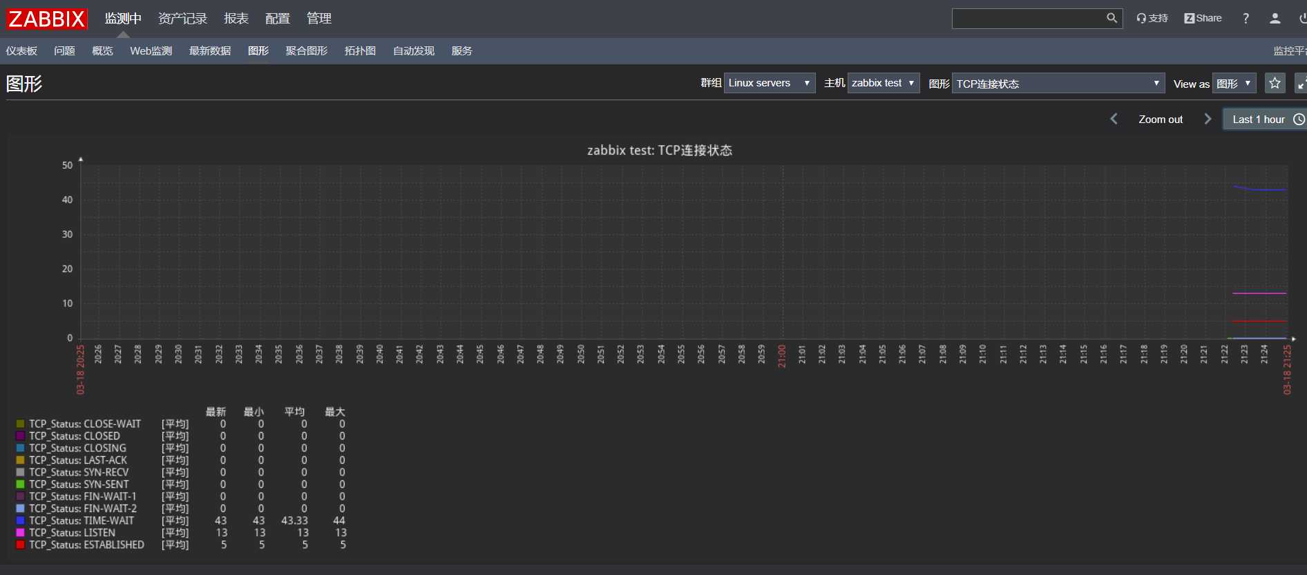Go to previous time period arrow
The height and width of the screenshot is (575, 1307).
pyautogui.click(x=1114, y=119)
